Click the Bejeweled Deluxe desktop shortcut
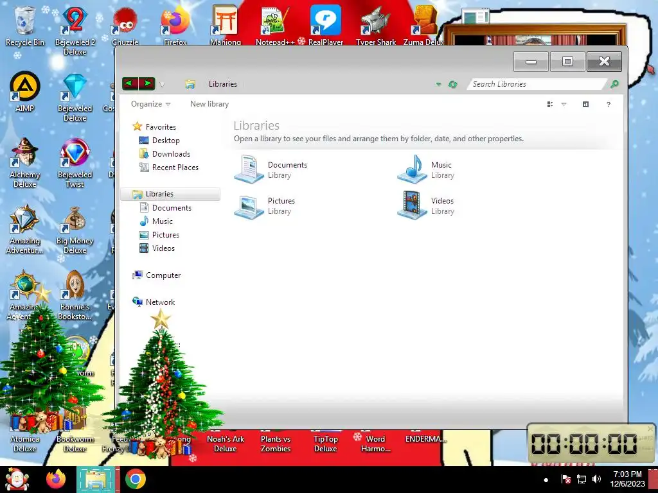This screenshot has width=658, height=493. tap(75, 98)
